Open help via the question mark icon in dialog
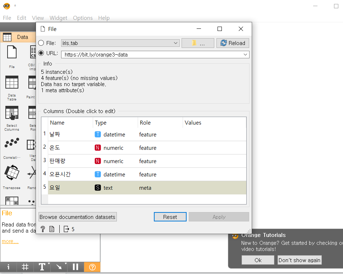Image resolution: width=343 pixels, height=274 pixels. click(x=43, y=229)
